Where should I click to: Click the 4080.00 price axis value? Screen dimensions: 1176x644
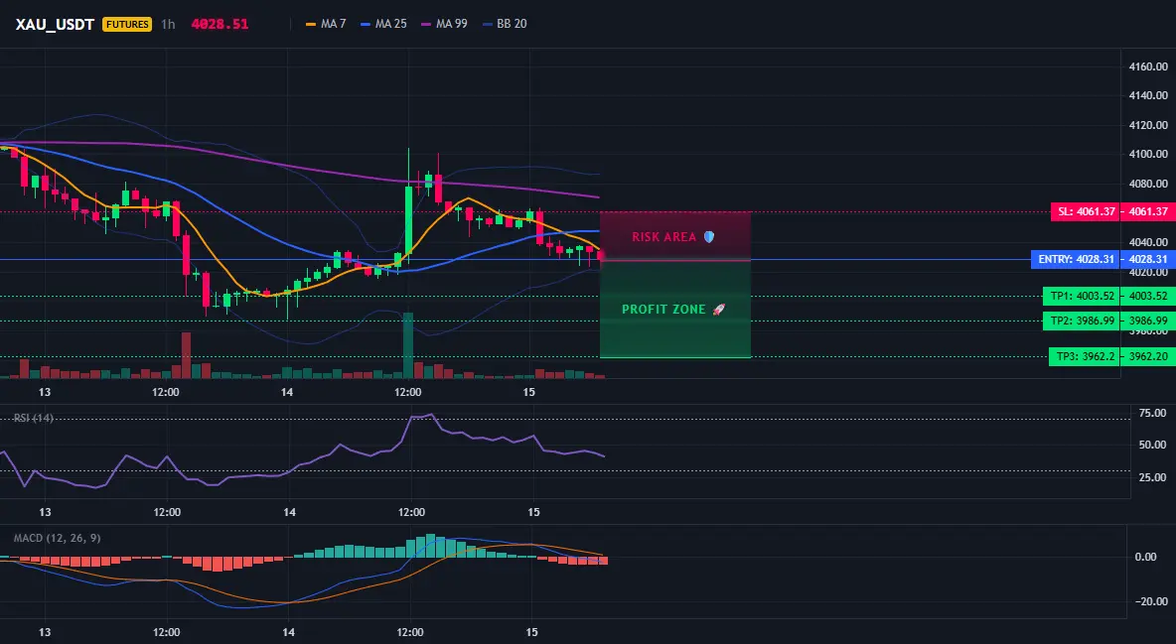coord(1148,184)
